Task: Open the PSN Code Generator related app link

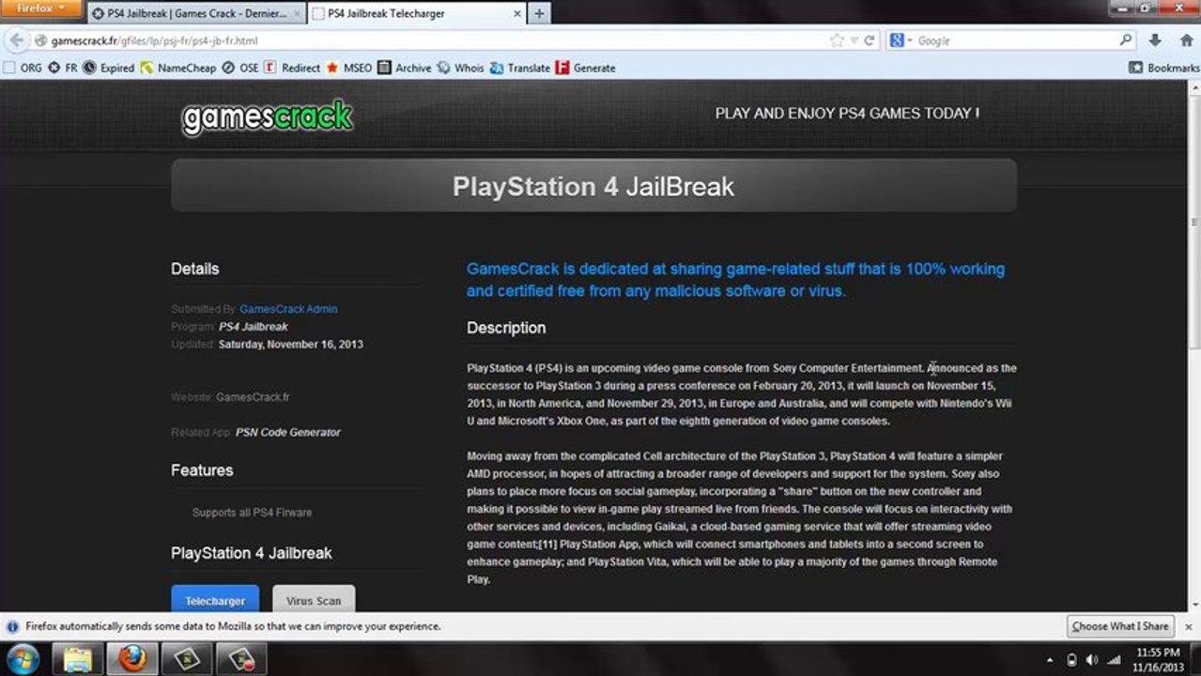Action: [x=287, y=432]
